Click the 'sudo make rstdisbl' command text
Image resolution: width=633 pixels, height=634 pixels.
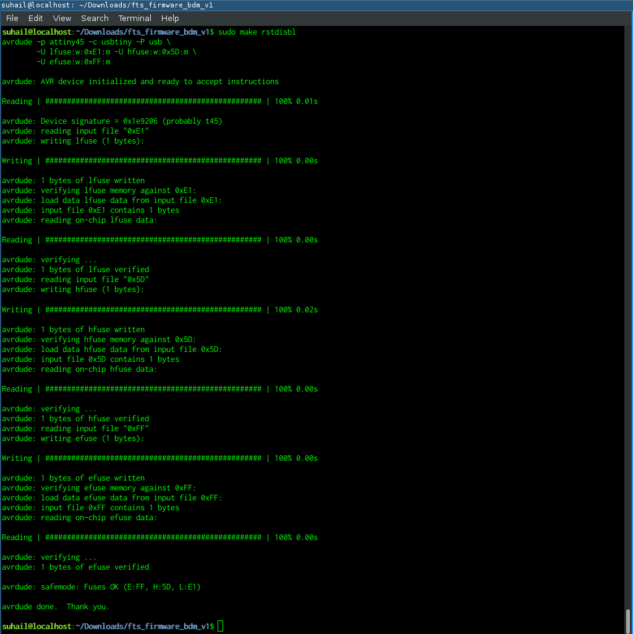(257, 32)
